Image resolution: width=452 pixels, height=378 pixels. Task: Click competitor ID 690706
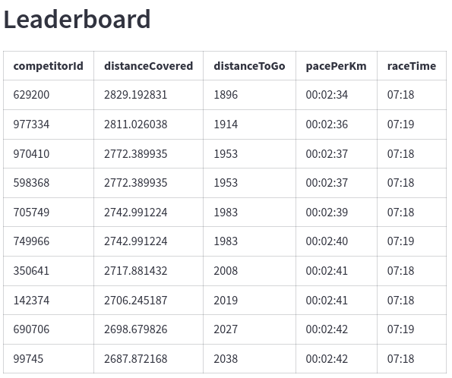(31, 329)
